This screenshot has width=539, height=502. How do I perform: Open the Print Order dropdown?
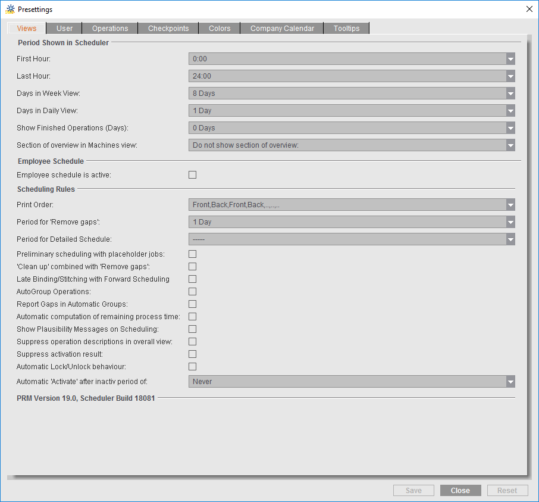[352, 205]
